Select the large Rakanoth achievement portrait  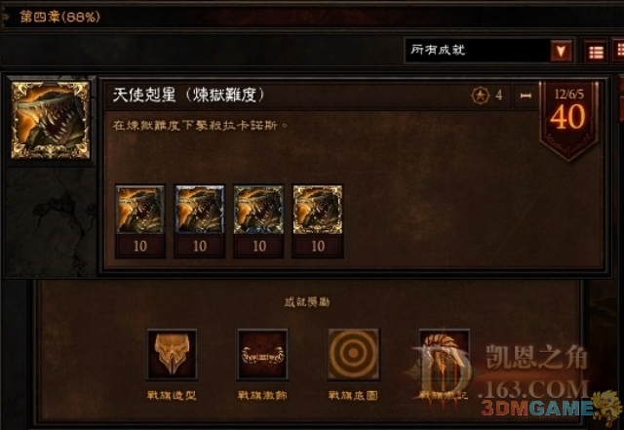pyautogui.click(x=51, y=120)
